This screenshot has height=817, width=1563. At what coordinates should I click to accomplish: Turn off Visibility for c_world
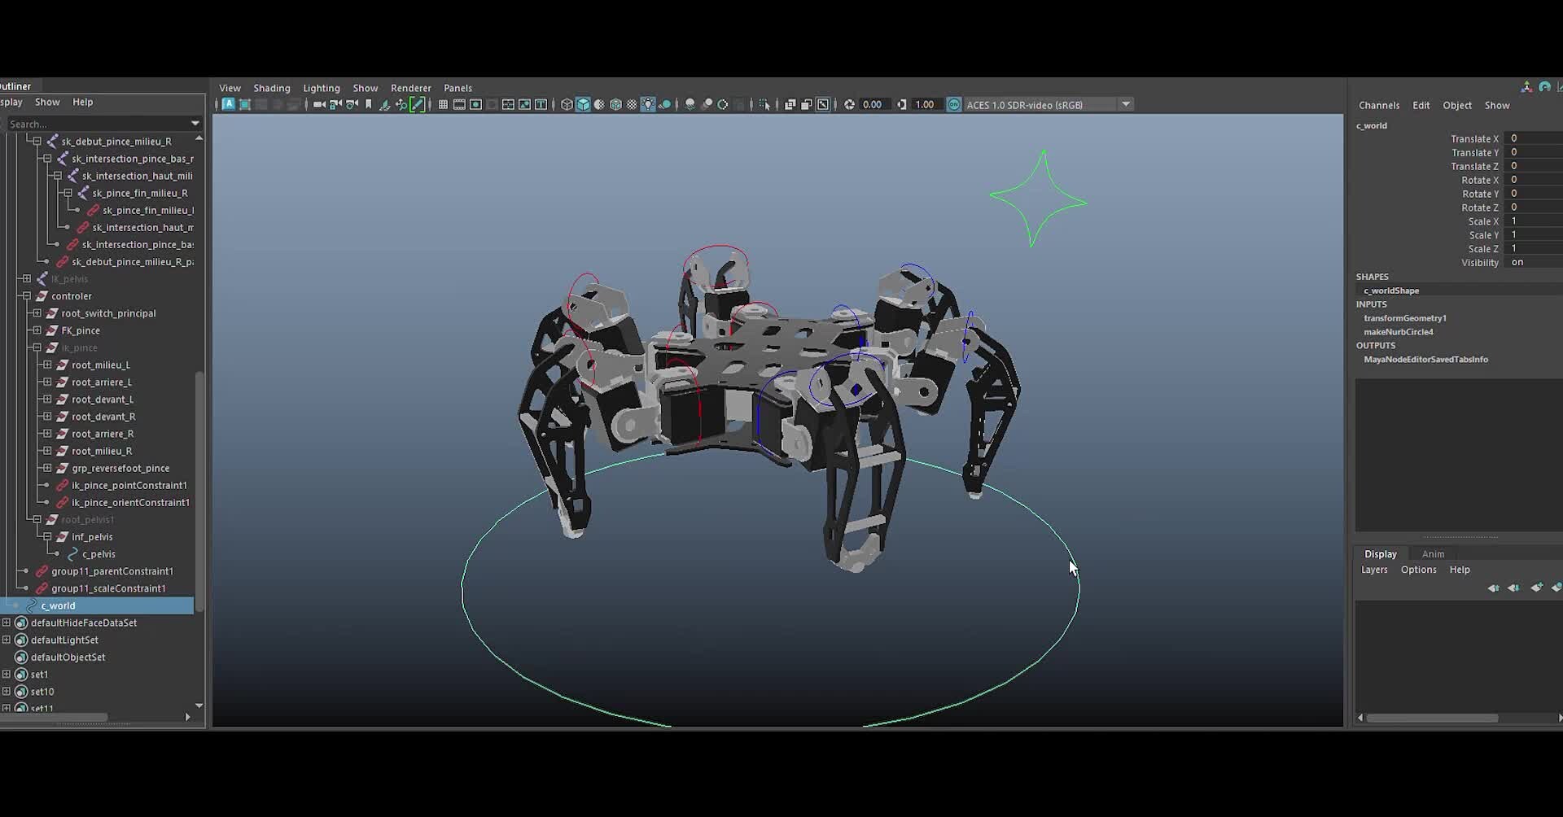pos(1516,262)
